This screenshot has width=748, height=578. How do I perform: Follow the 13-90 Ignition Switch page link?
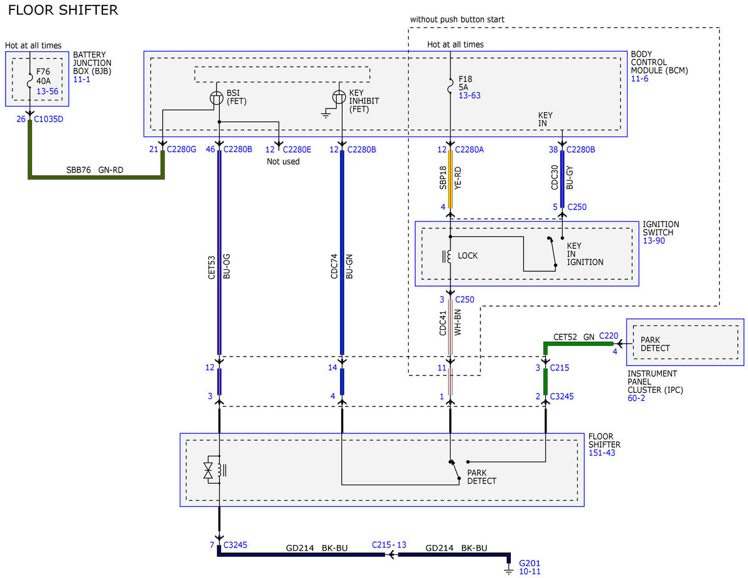[x=654, y=241]
